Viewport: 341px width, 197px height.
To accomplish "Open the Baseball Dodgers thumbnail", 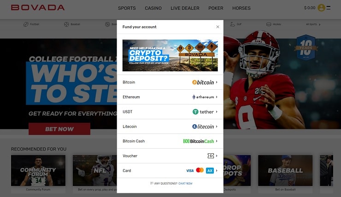I will (x=285, y=170).
